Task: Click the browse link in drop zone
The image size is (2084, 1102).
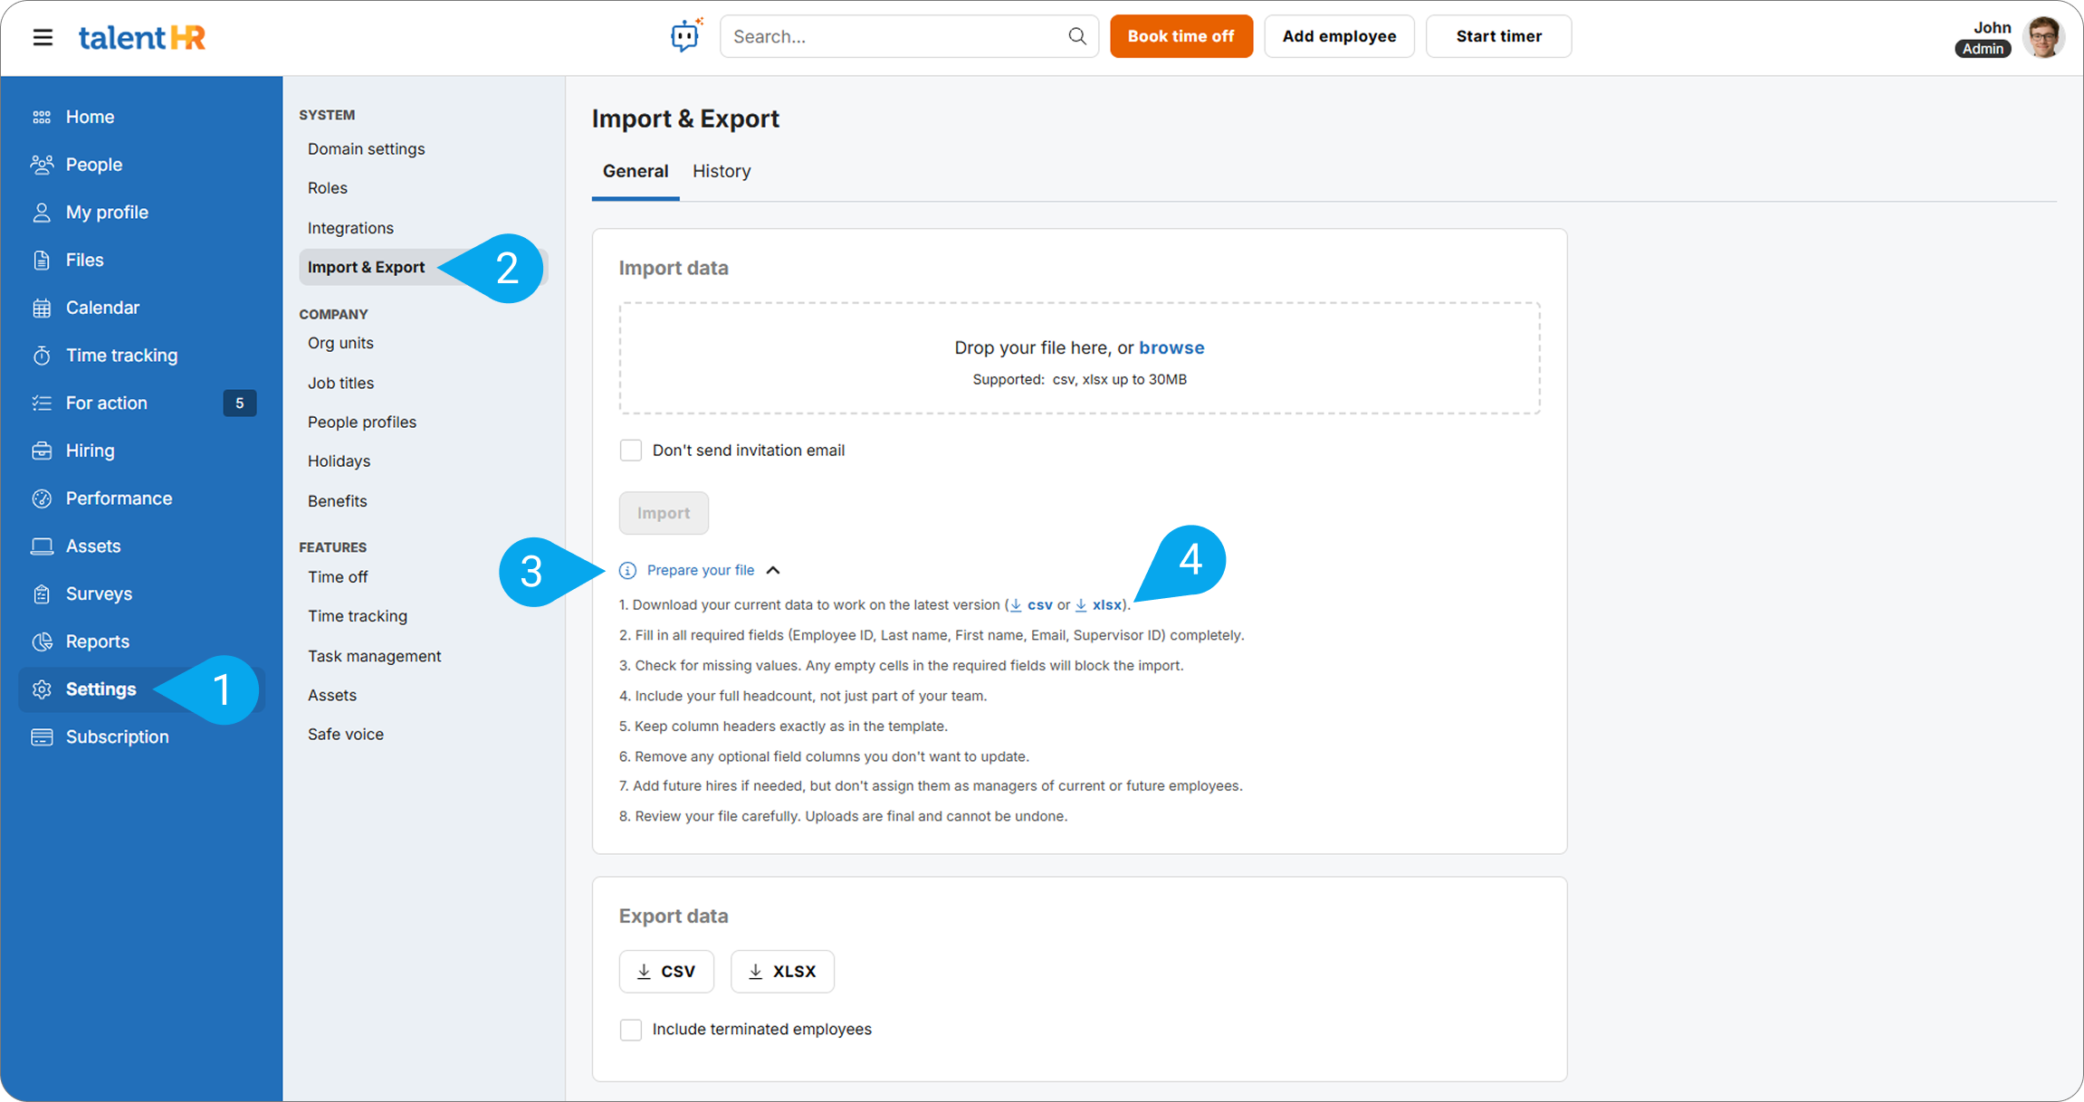Action: [1171, 347]
